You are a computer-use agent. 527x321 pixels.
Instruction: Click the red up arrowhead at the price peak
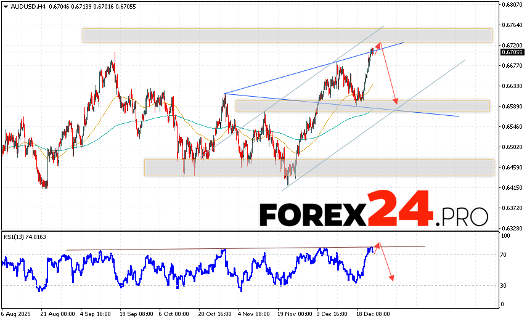pyautogui.click(x=379, y=44)
